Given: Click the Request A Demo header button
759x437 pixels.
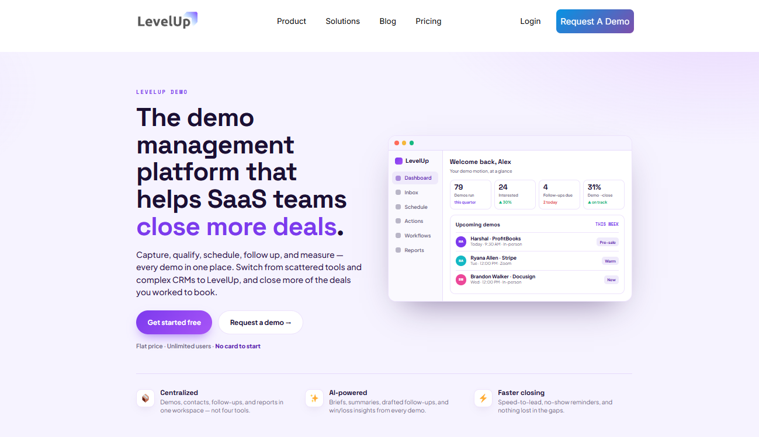Looking at the screenshot, I should pos(595,21).
